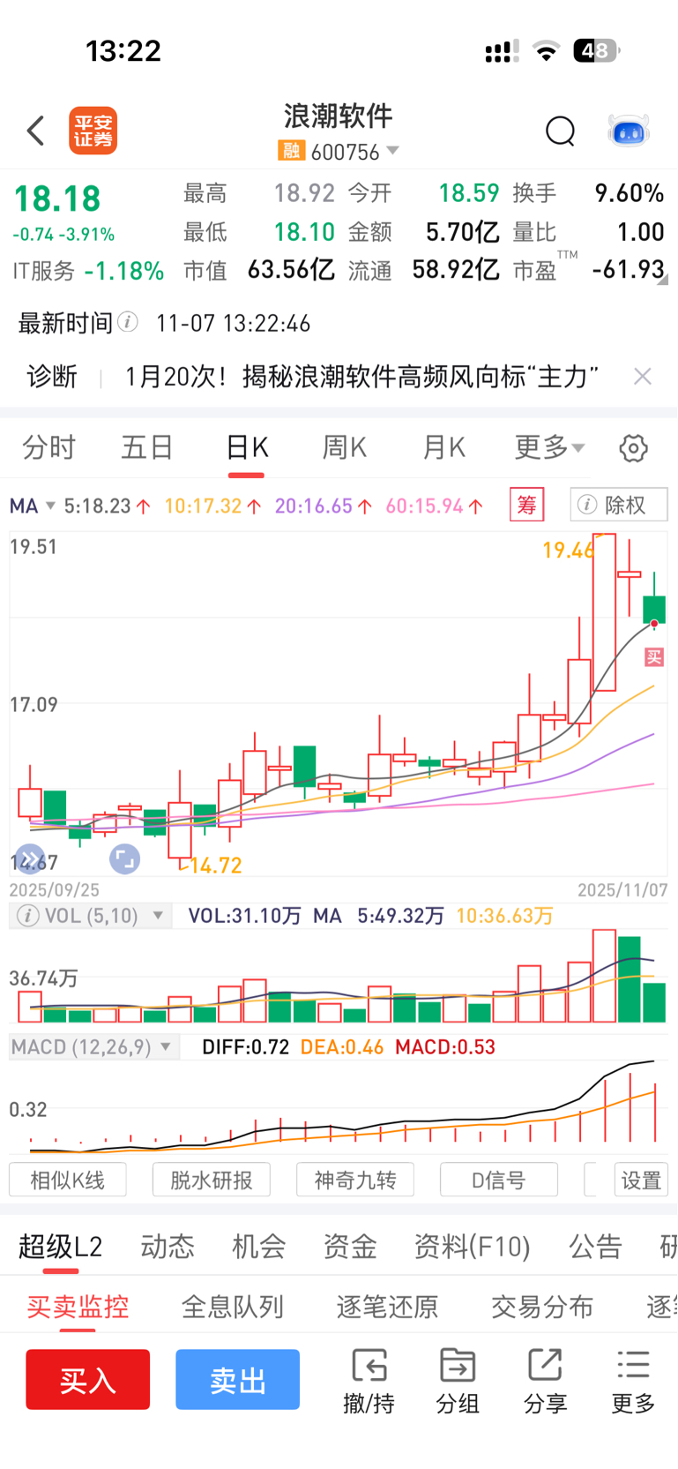This screenshot has width=678, height=1469.
Task: Expand the 更多 period dropdown
Action: coord(549,447)
